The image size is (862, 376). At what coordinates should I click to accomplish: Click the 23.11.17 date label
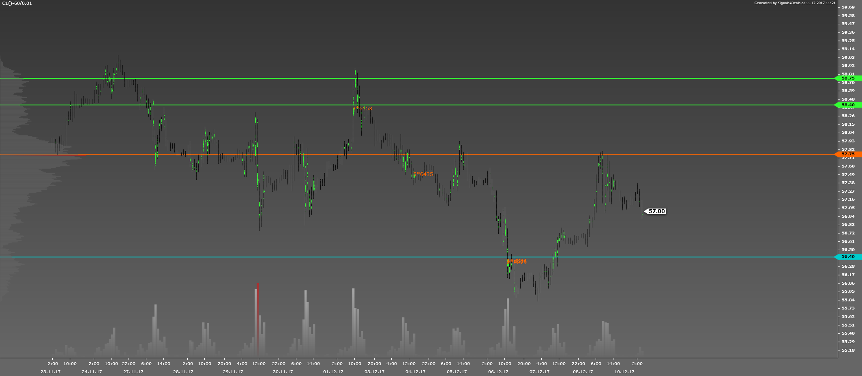(51, 372)
